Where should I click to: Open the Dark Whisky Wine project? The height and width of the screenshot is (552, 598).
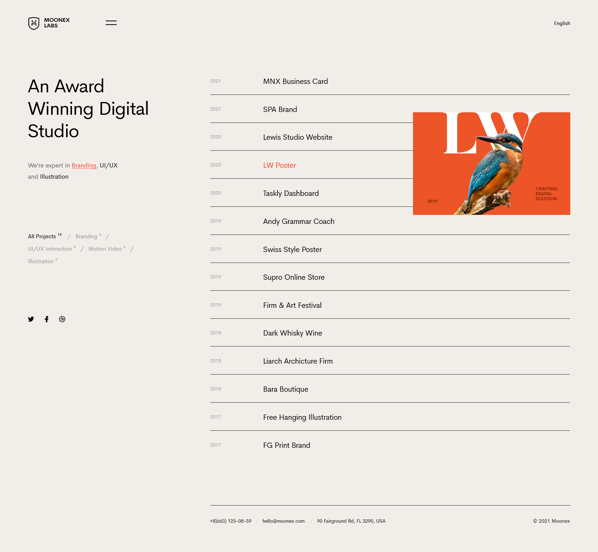coord(292,333)
